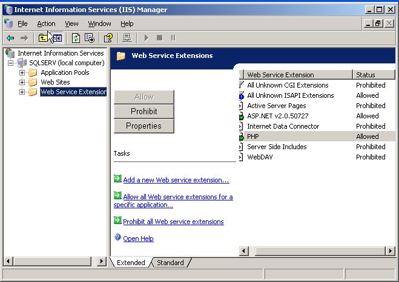Click the Refresh toolbar icon
This screenshot has width=399, height=282.
pos(76,38)
